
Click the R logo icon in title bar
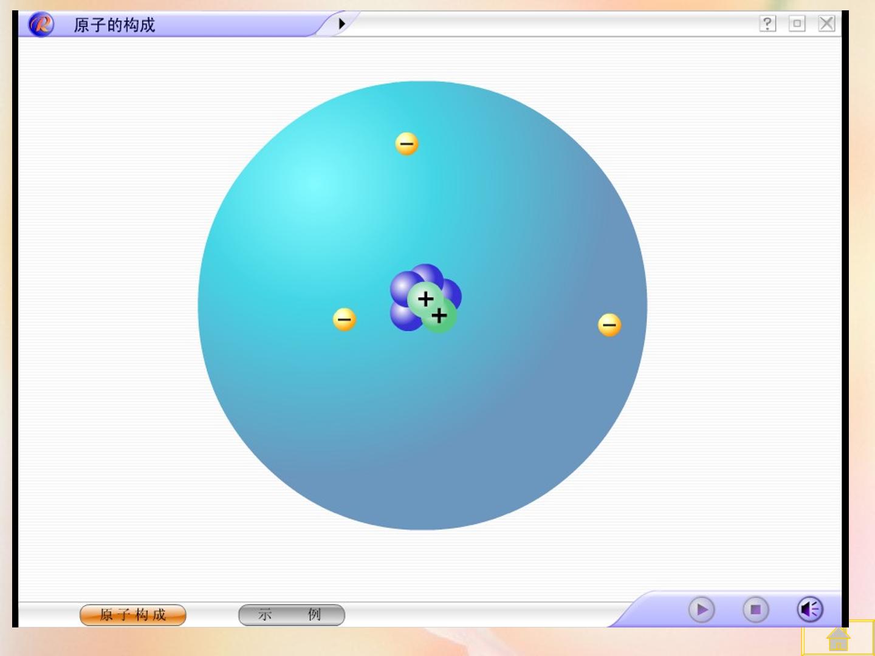[x=41, y=24]
